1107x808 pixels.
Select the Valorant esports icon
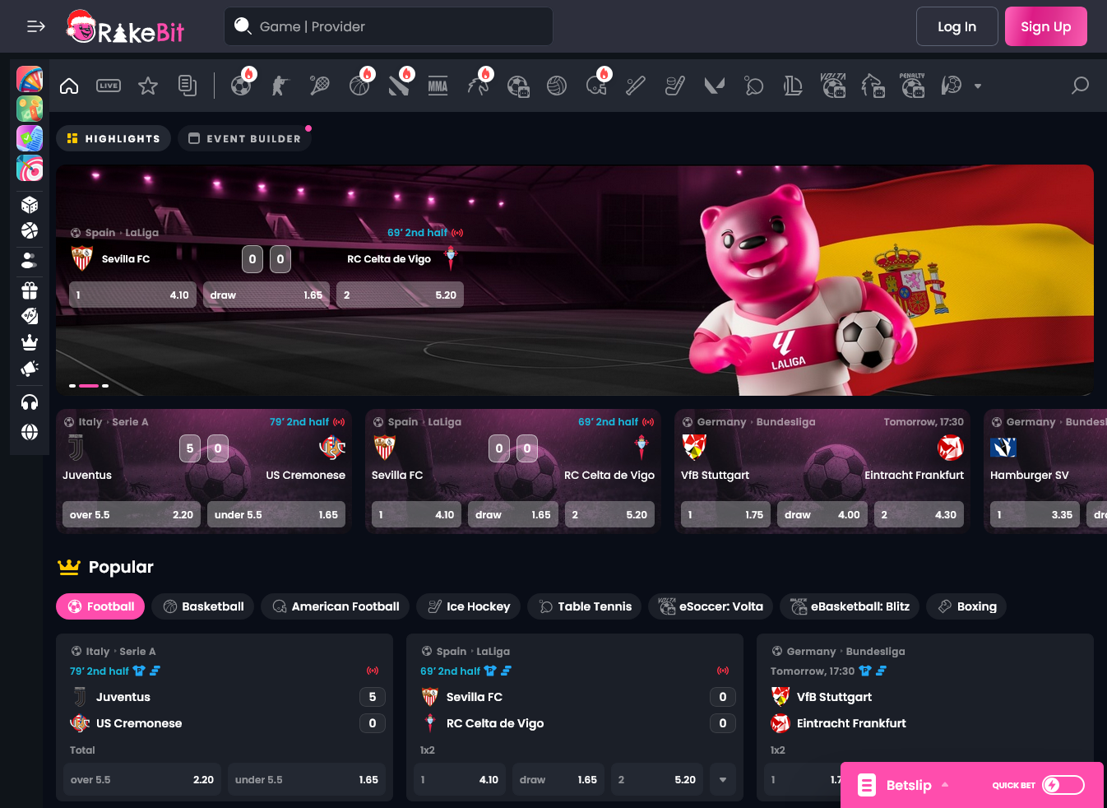coord(715,86)
